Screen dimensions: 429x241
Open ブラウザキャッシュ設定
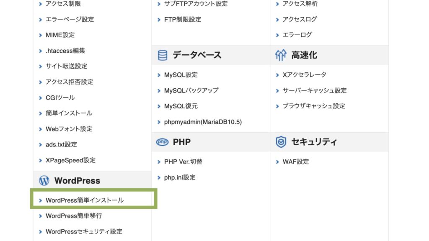pyautogui.click(x=313, y=106)
